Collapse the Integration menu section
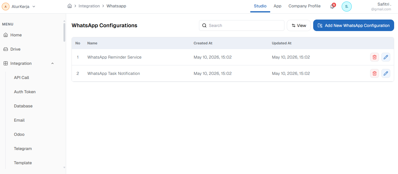Viewport: 398px width, 174px height. [52, 63]
